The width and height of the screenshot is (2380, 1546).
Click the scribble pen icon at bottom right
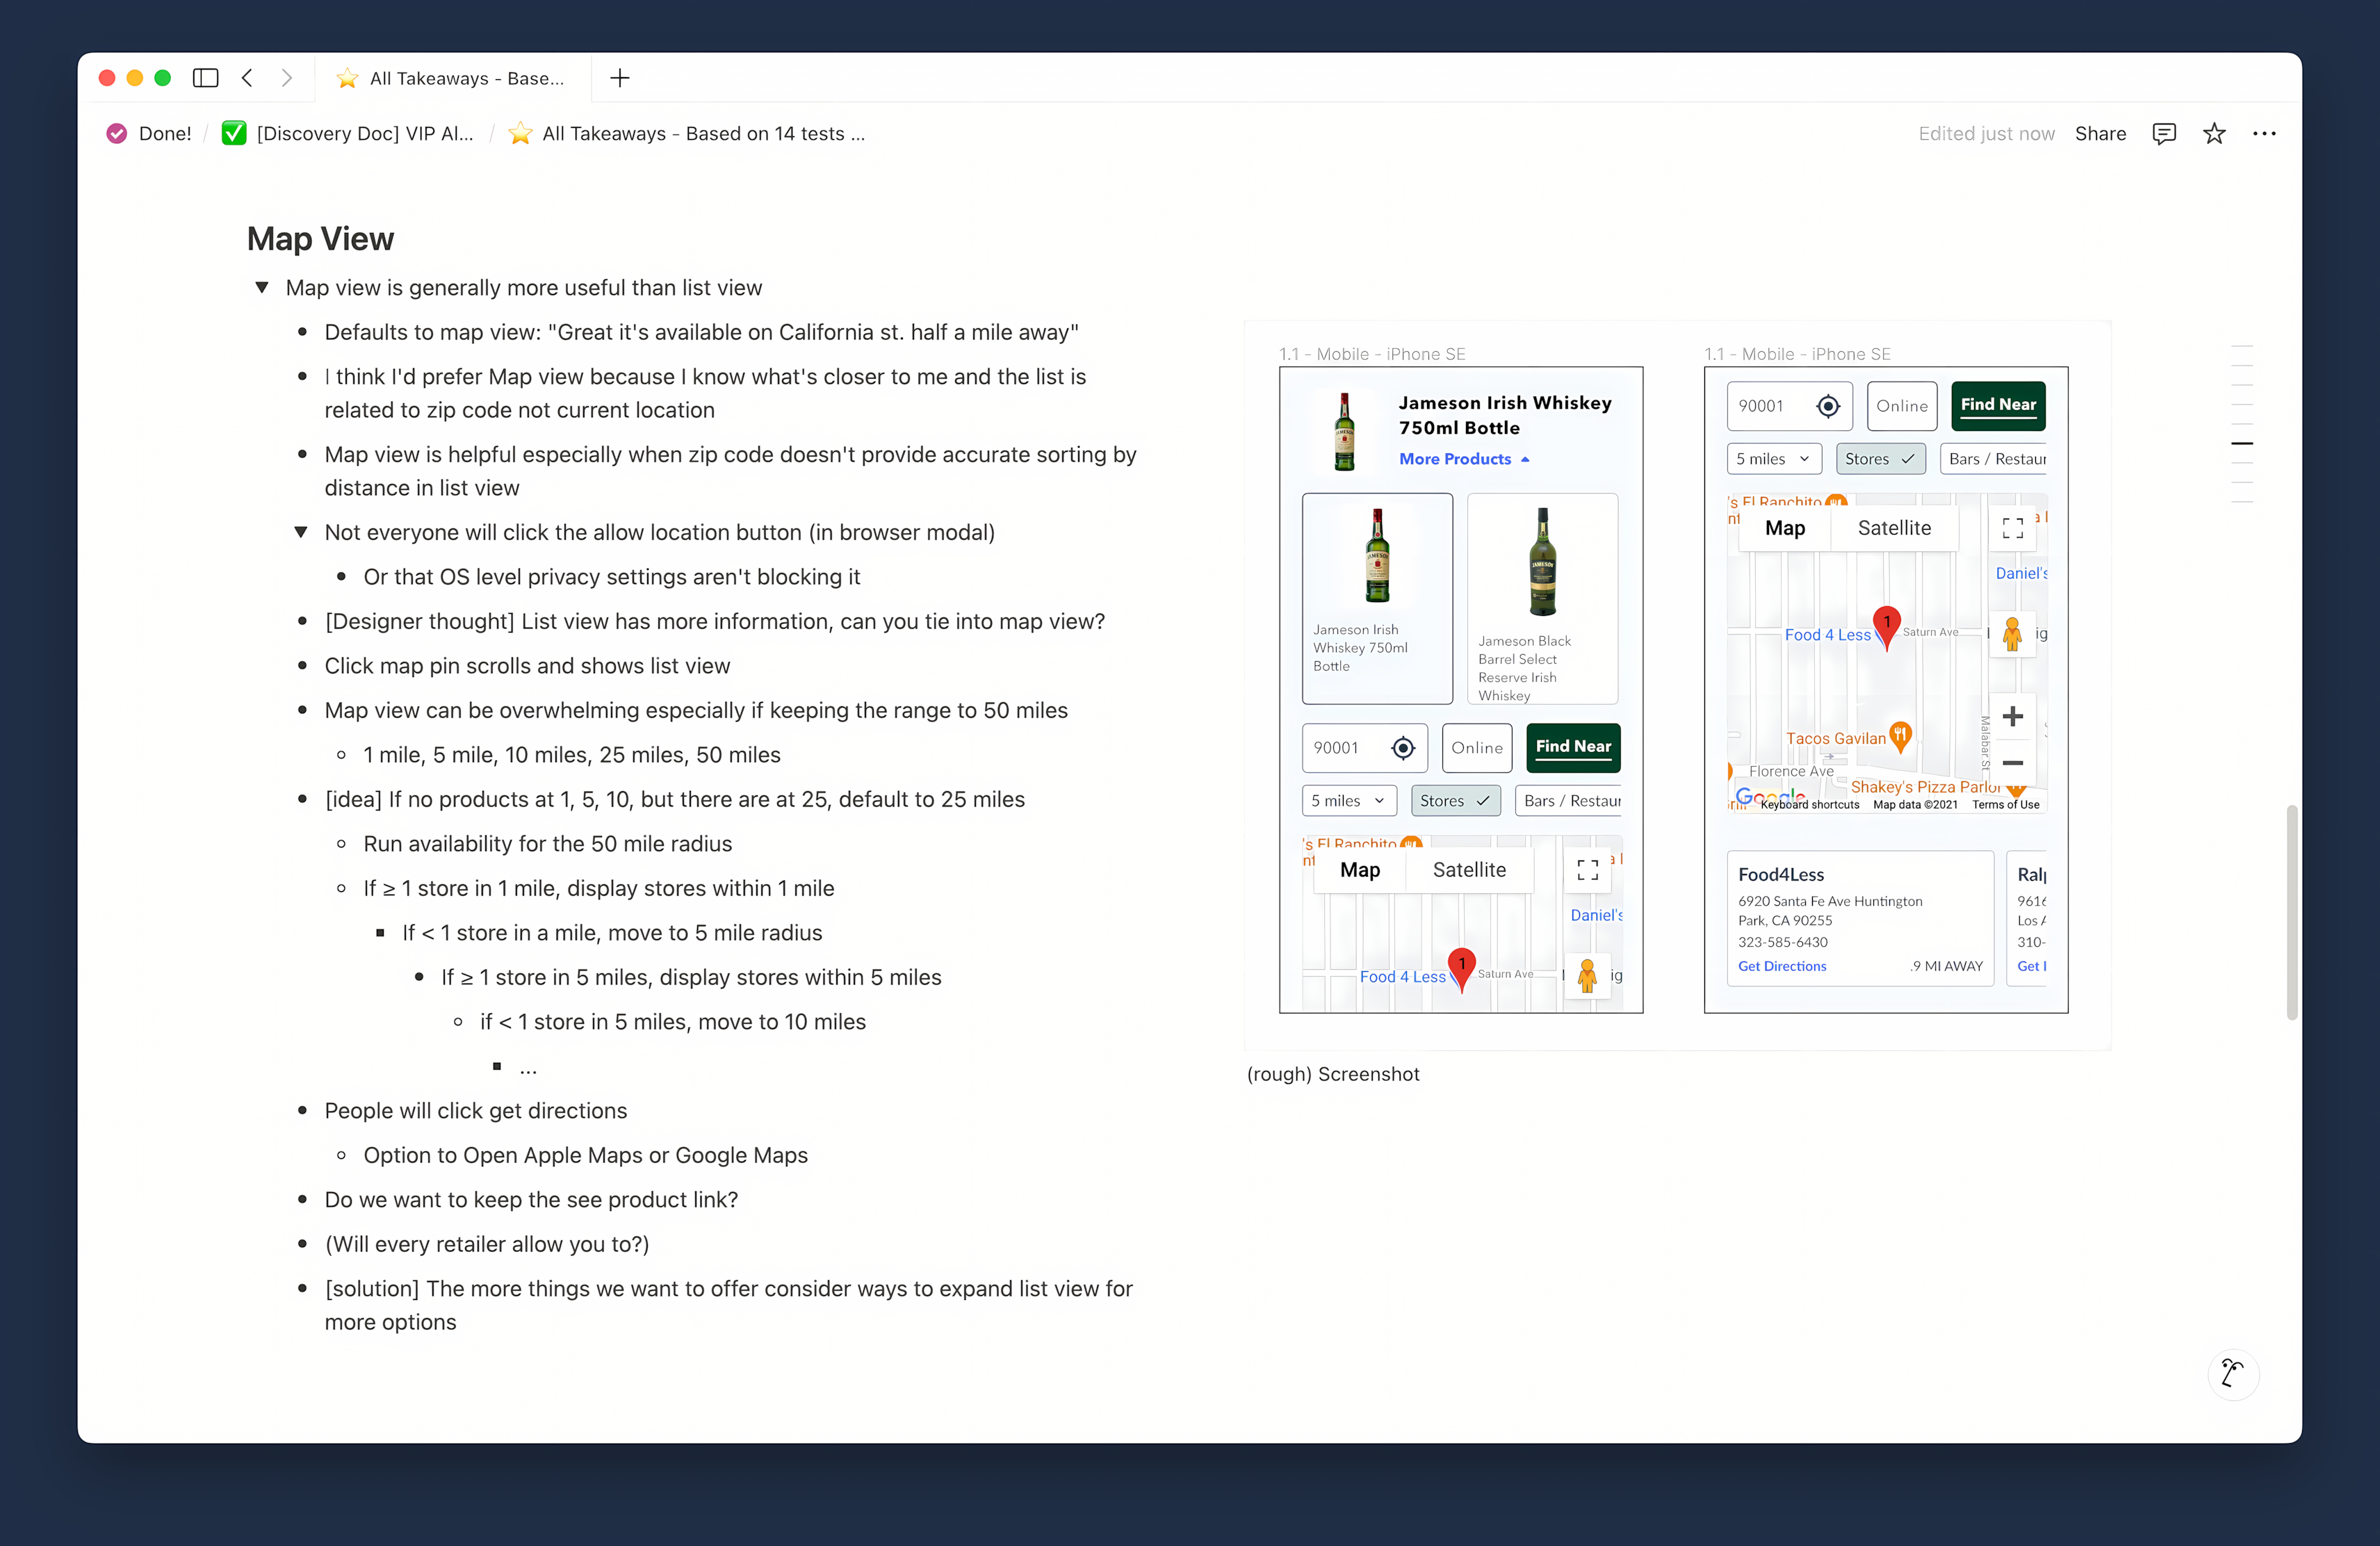[2234, 1374]
